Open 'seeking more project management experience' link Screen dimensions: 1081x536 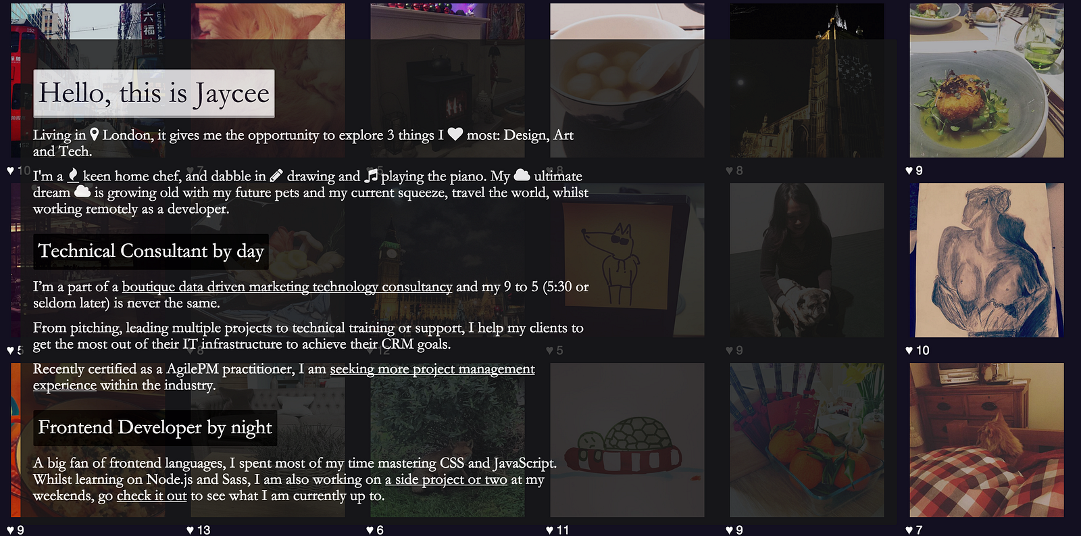(284, 376)
